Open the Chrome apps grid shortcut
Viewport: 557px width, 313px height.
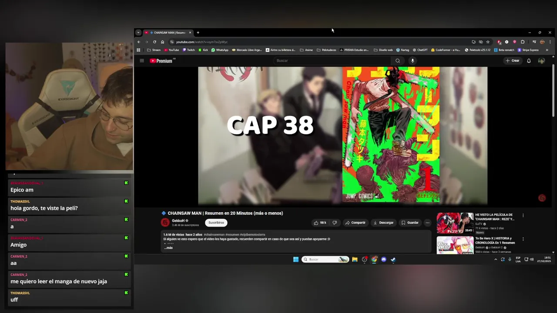click(x=138, y=50)
